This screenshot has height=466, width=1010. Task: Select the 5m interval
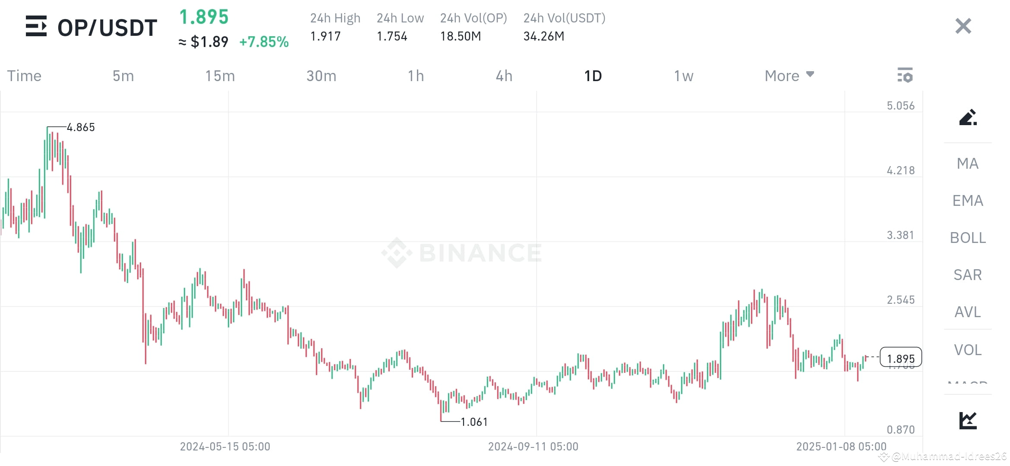(123, 75)
